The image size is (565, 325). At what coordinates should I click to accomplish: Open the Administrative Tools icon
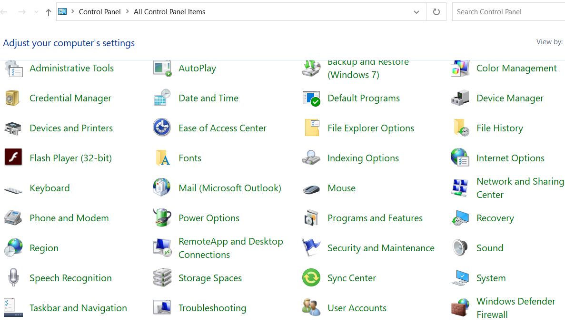pyautogui.click(x=14, y=69)
